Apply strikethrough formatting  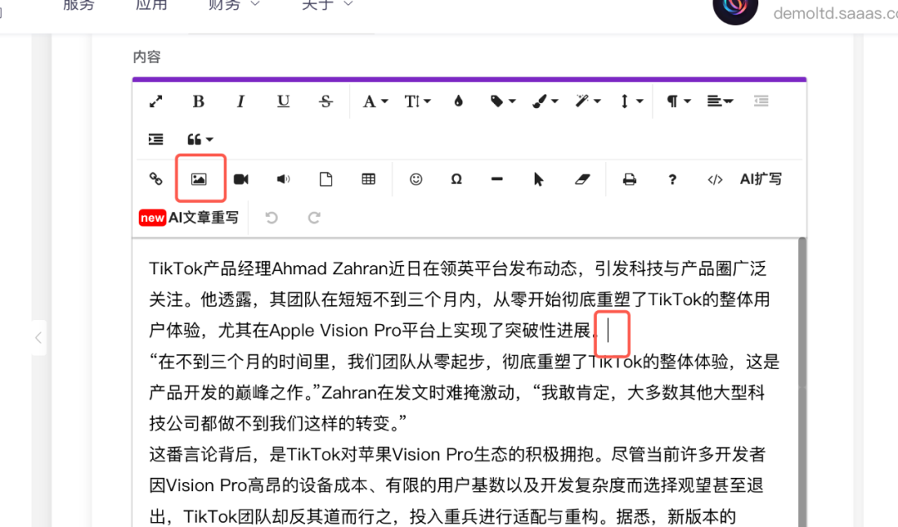(326, 101)
